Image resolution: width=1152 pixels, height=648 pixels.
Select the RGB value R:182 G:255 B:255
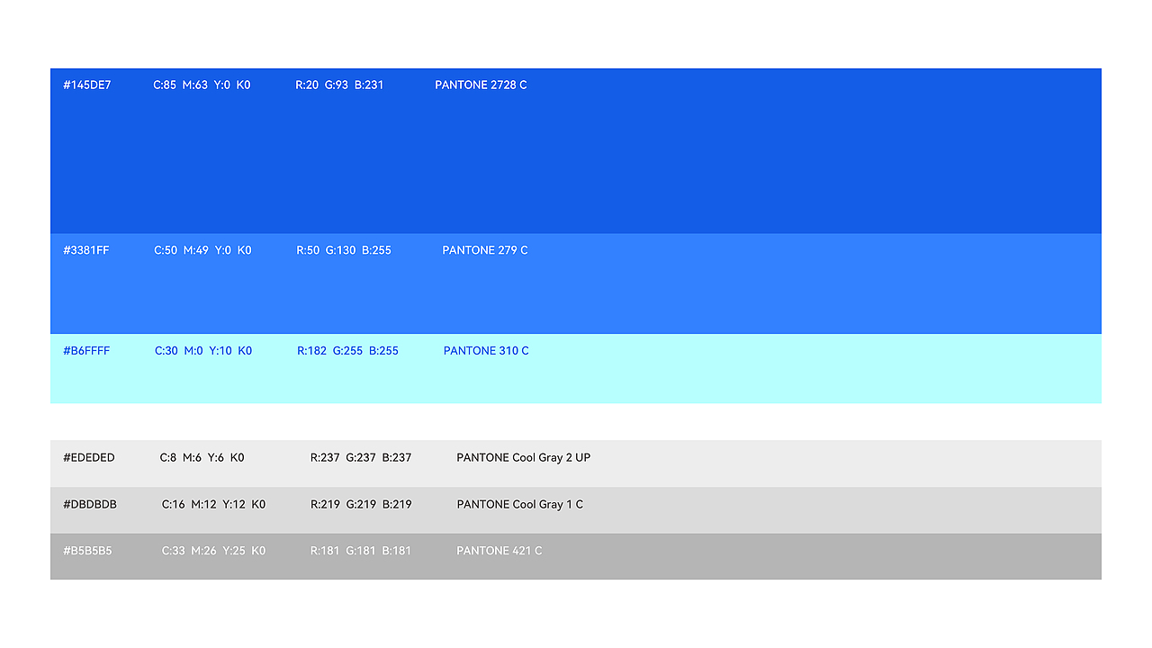click(347, 351)
